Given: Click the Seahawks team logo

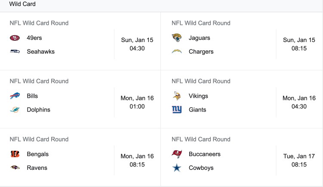Looking at the screenshot, I should (x=15, y=51).
